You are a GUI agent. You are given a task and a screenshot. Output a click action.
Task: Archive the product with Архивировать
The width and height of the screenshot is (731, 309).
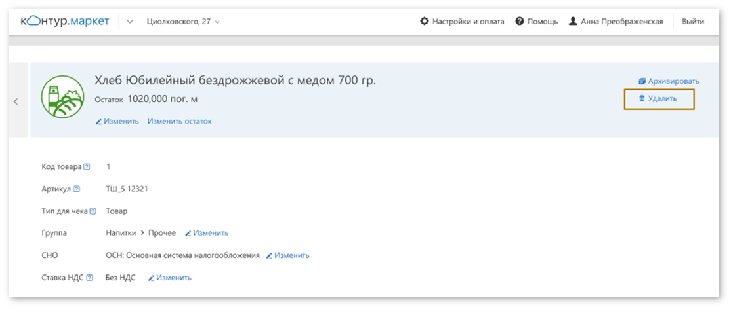(669, 81)
